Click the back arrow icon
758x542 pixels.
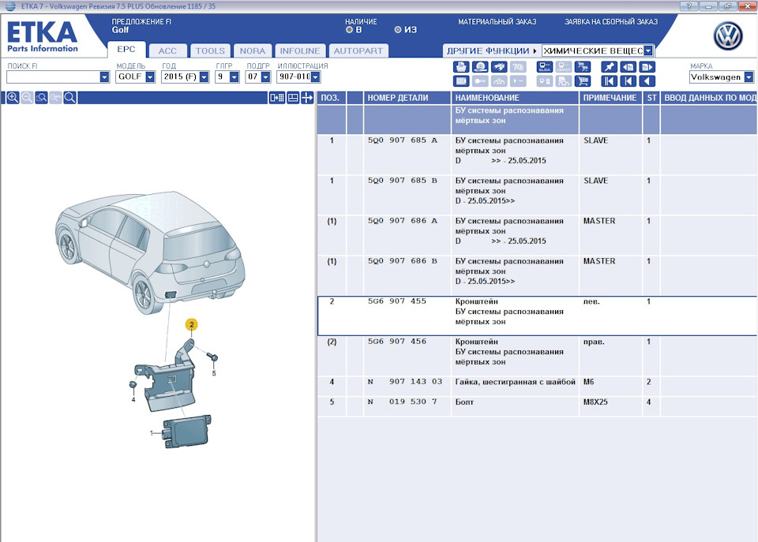pyautogui.click(x=647, y=81)
